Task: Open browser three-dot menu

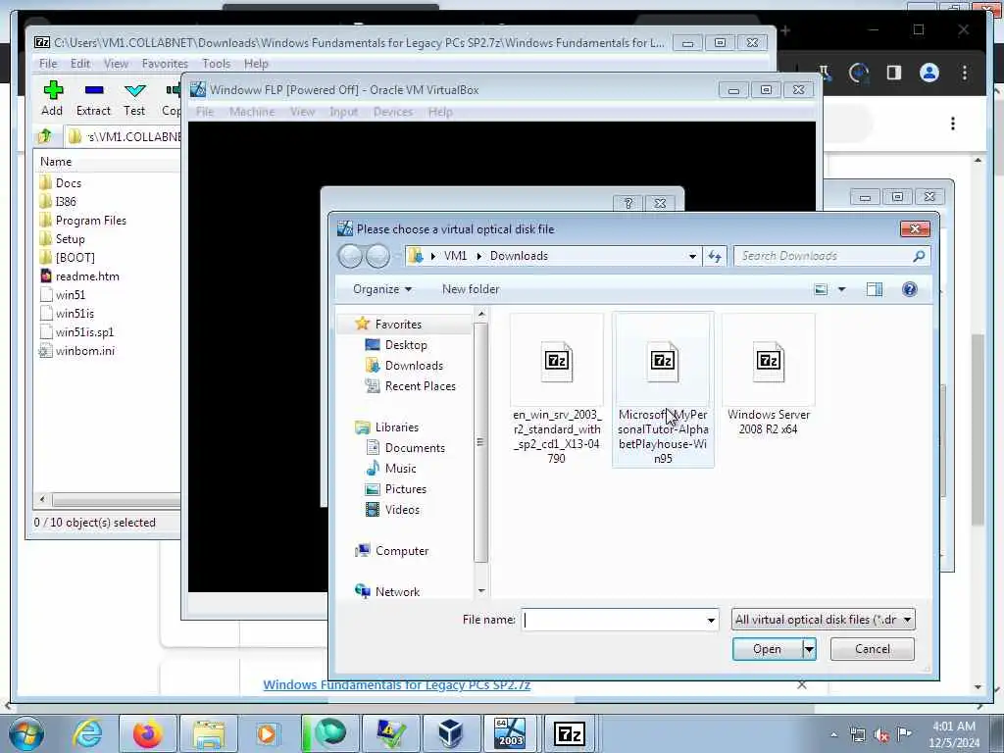Action: coord(965,73)
